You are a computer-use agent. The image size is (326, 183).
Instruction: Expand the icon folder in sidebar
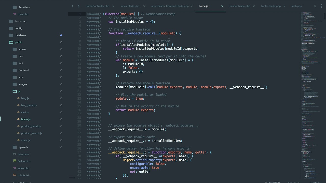click(15, 77)
